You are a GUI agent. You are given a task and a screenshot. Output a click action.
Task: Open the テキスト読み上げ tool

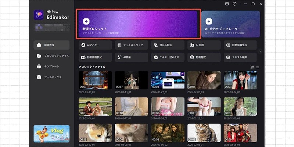coord(168,57)
